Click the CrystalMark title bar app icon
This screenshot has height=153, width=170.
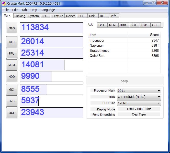(4, 3)
